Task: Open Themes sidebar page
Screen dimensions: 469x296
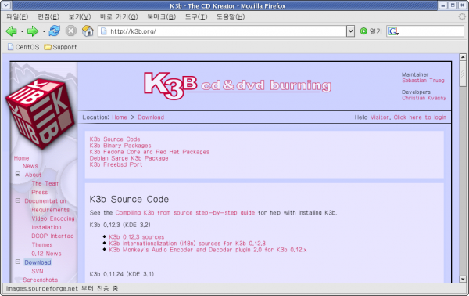Action: pyautogui.click(x=42, y=245)
